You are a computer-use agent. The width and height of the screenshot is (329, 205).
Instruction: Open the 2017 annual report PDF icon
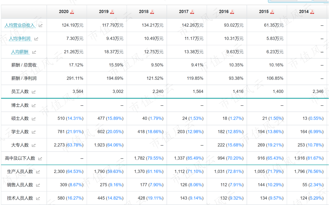pos(192,11)
